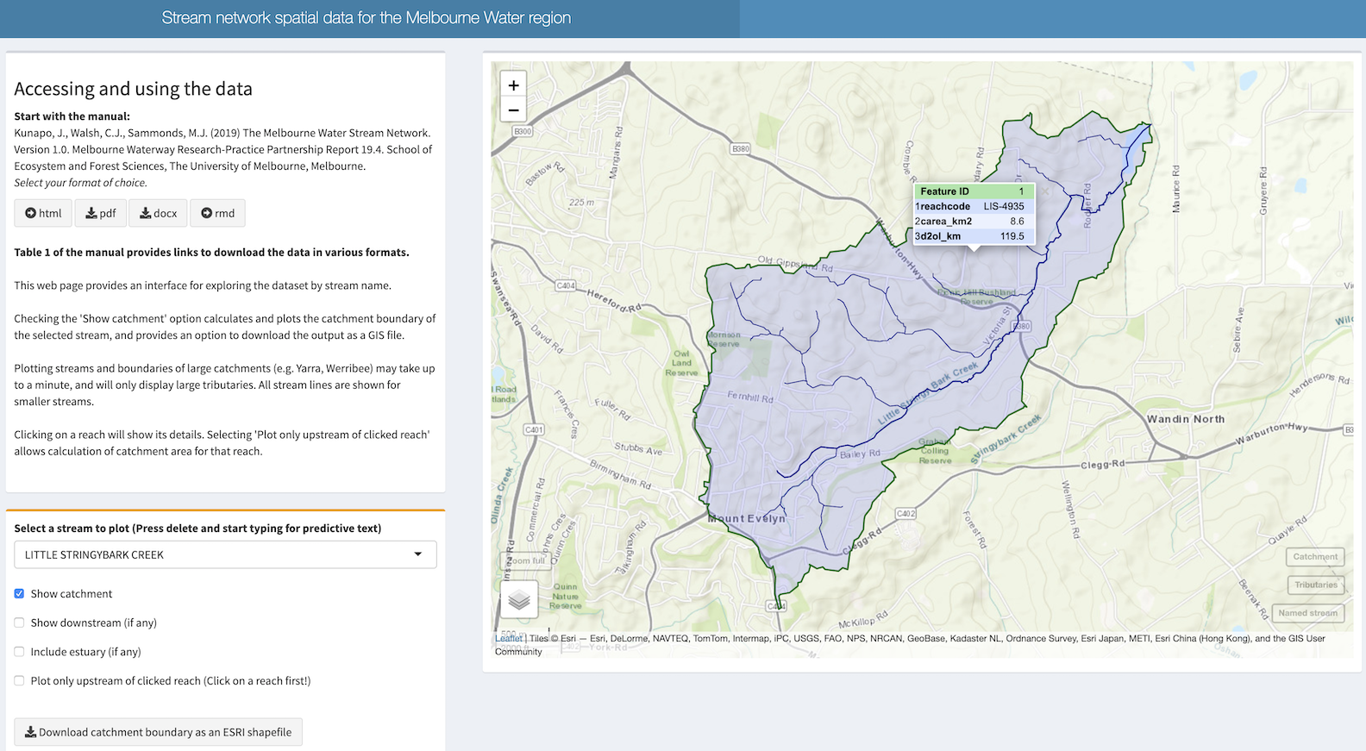Zoom in on the map
This screenshot has height=751, width=1366.
point(513,85)
